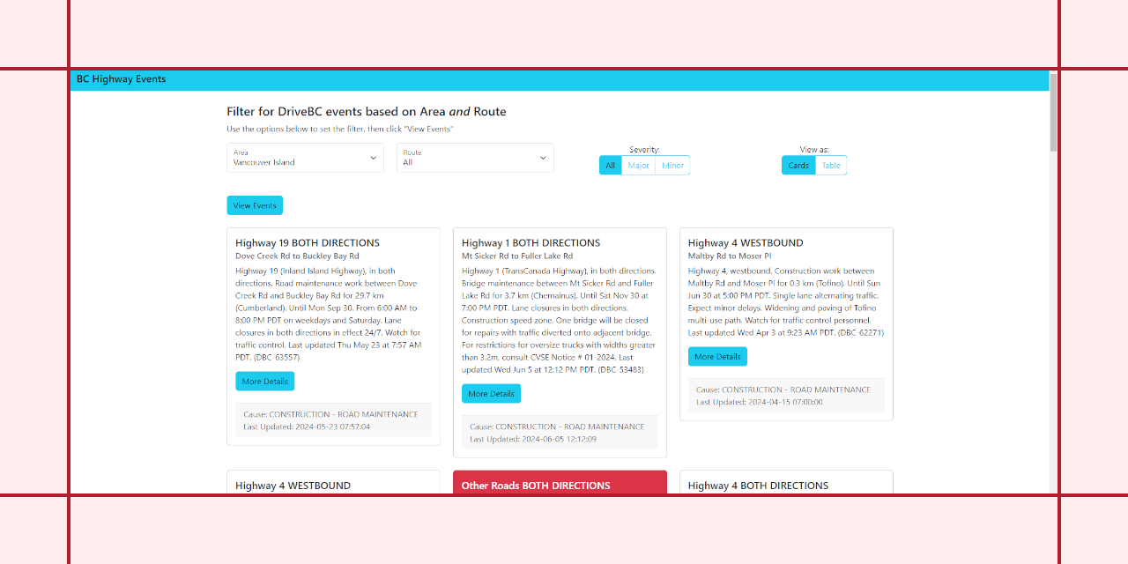Switch view to Table mode
This screenshot has height=564, width=1128.
830,165
